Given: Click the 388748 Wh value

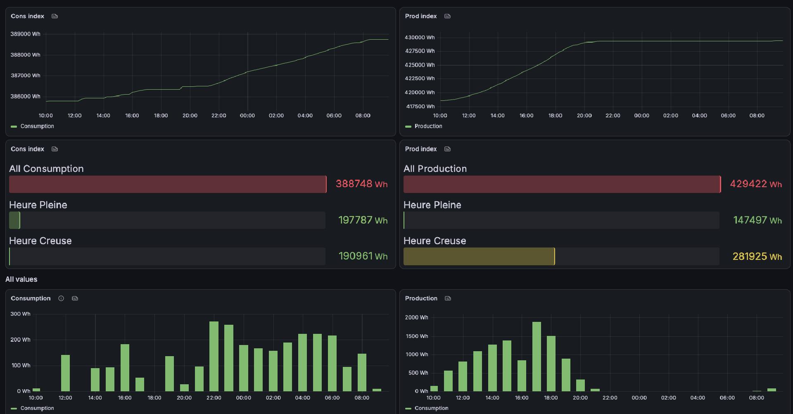Looking at the screenshot, I should (361, 184).
